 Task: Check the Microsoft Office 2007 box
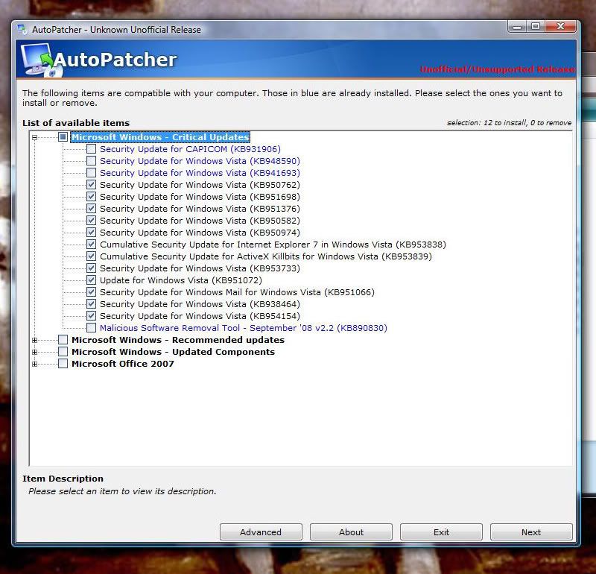(63, 364)
